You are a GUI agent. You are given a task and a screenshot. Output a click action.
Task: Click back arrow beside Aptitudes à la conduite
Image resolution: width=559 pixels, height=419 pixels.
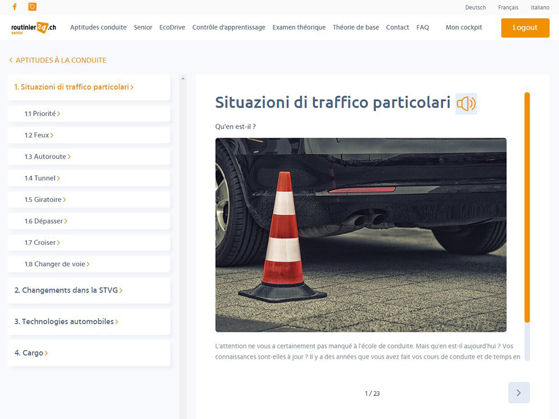[11, 61]
